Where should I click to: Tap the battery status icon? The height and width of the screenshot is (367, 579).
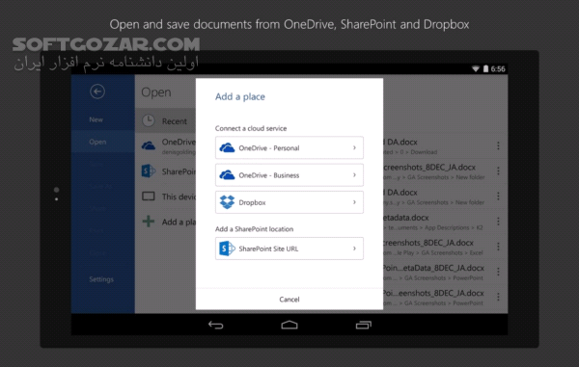(x=486, y=69)
